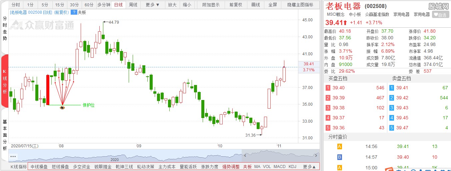Click buy level 1 price 39.40

[339, 88]
